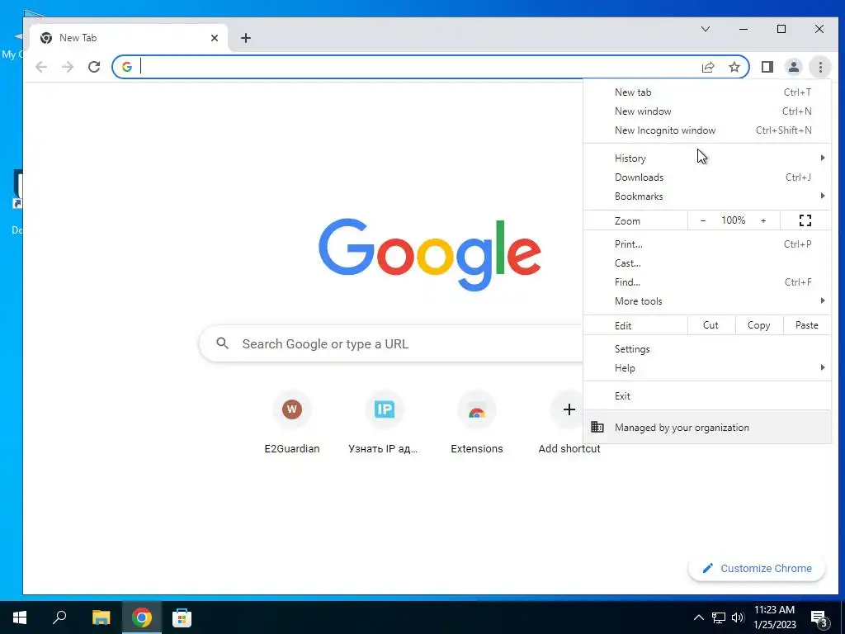
Task: Open Microsoft Store from taskbar
Action: 182,617
